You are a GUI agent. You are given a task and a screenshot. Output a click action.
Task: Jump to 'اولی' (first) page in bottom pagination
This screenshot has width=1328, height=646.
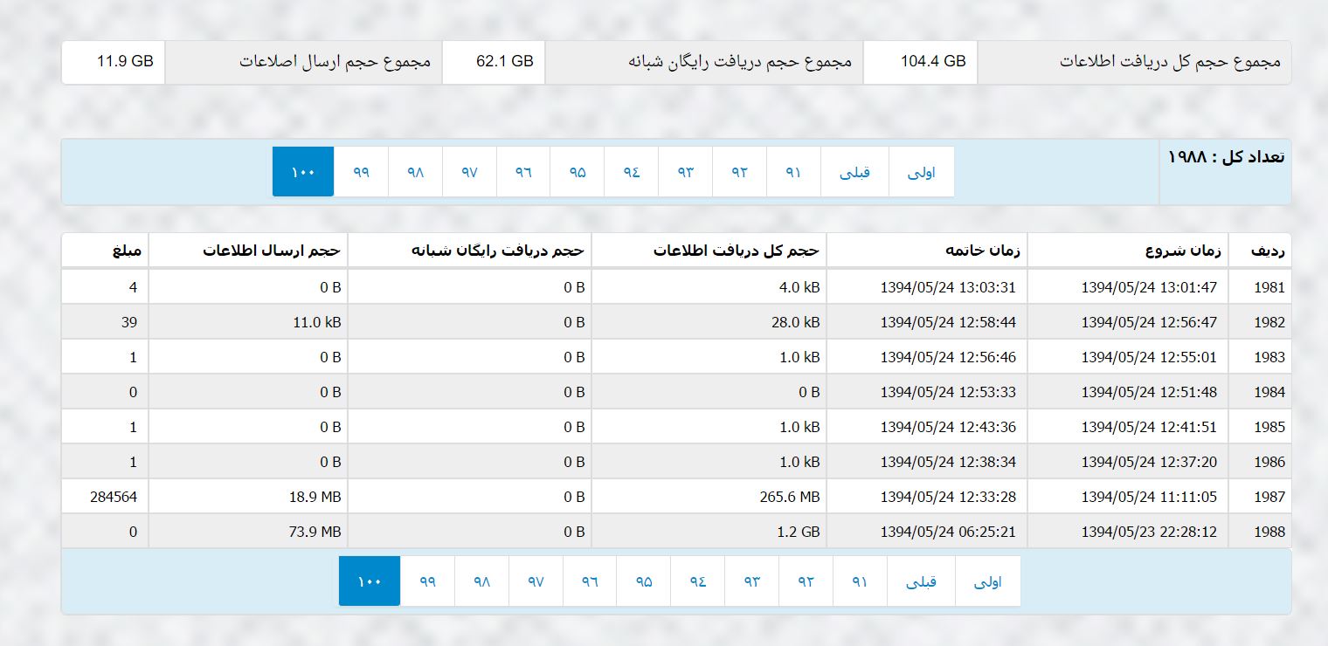click(987, 581)
